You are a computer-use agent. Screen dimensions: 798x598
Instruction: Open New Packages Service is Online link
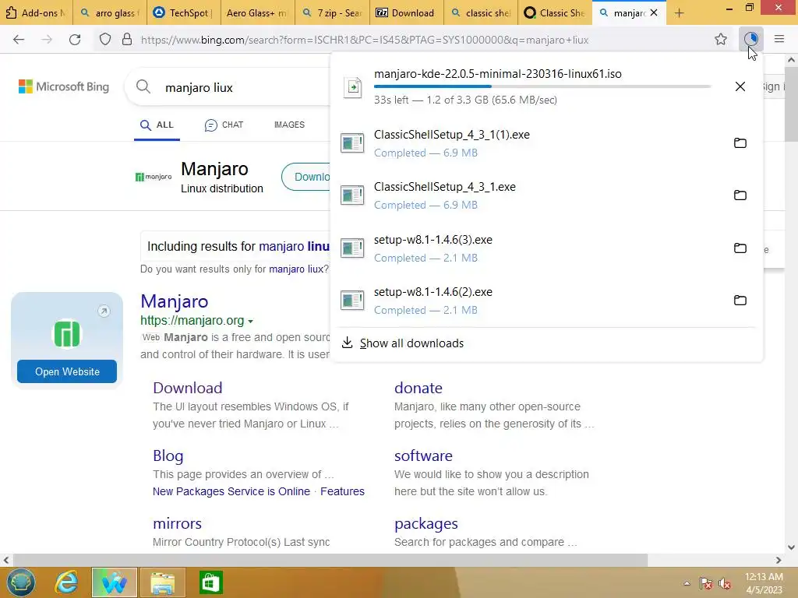[x=231, y=491]
